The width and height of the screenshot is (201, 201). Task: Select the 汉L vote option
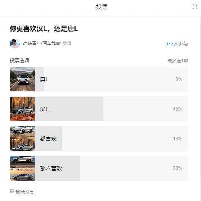pos(99,109)
